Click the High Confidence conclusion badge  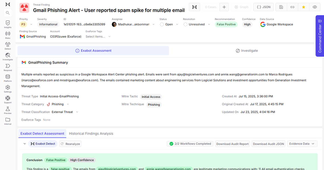(82, 160)
